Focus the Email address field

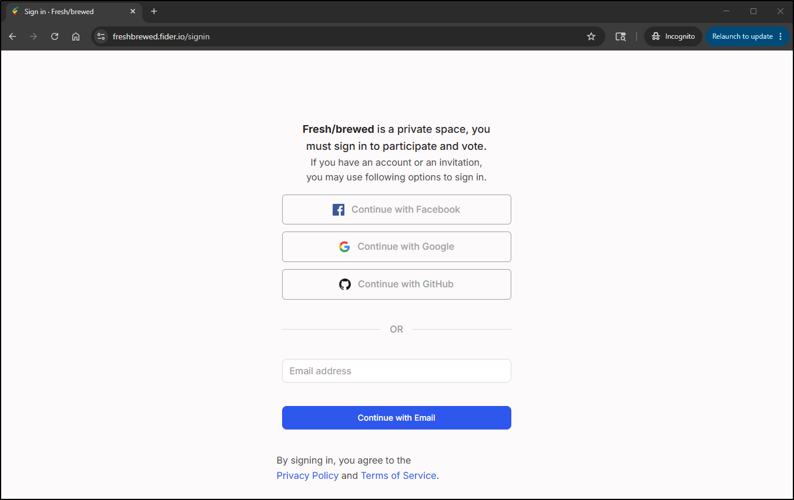coord(397,371)
